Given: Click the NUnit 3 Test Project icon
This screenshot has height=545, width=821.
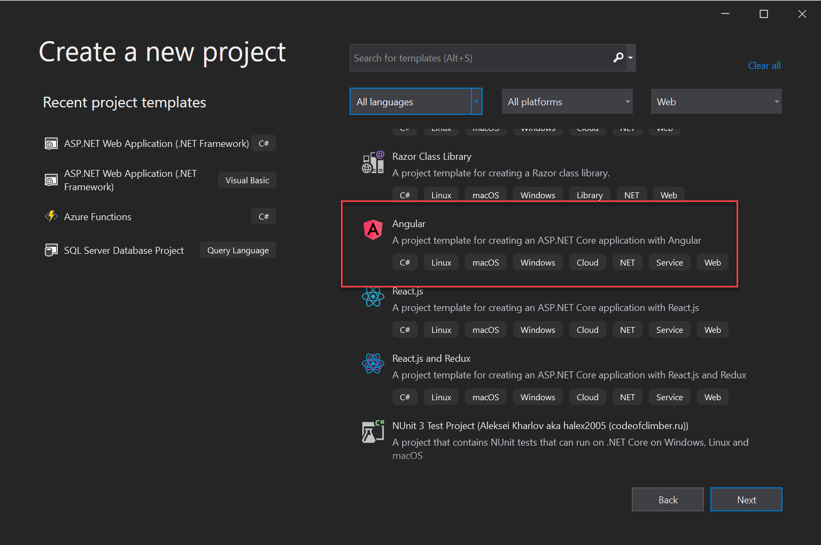Looking at the screenshot, I should coord(373,431).
